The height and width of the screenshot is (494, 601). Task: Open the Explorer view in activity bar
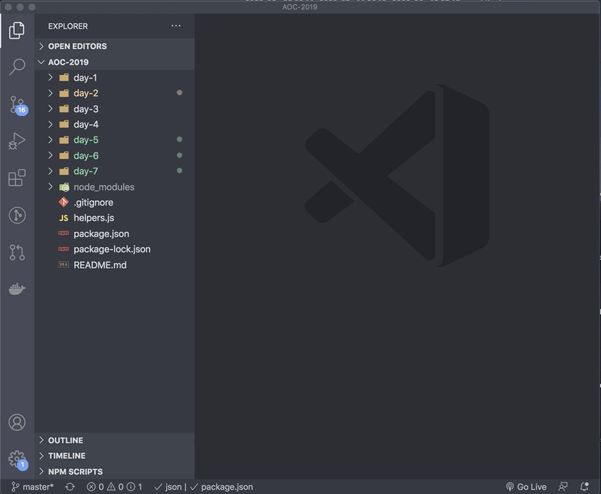16,30
